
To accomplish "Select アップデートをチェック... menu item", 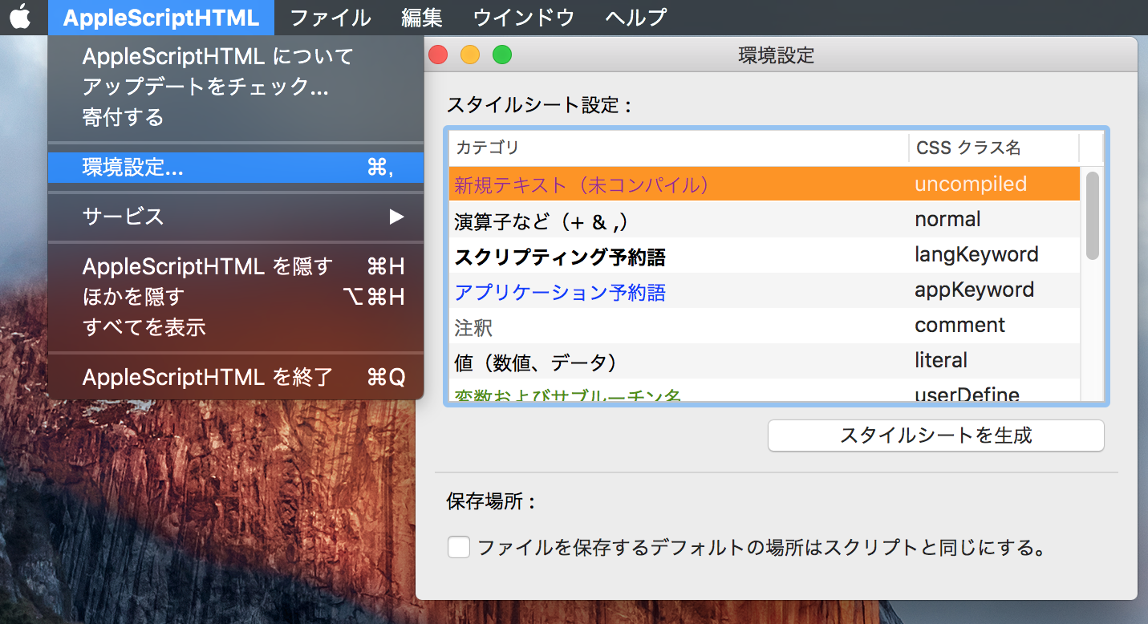I will point(235,87).
